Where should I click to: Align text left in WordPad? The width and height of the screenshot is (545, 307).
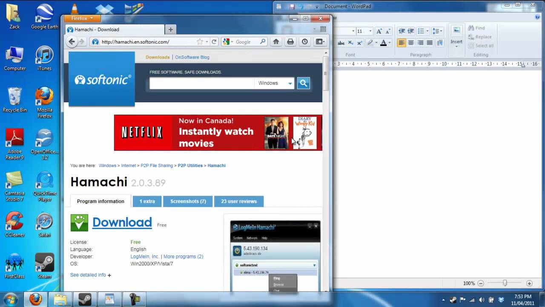402,43
